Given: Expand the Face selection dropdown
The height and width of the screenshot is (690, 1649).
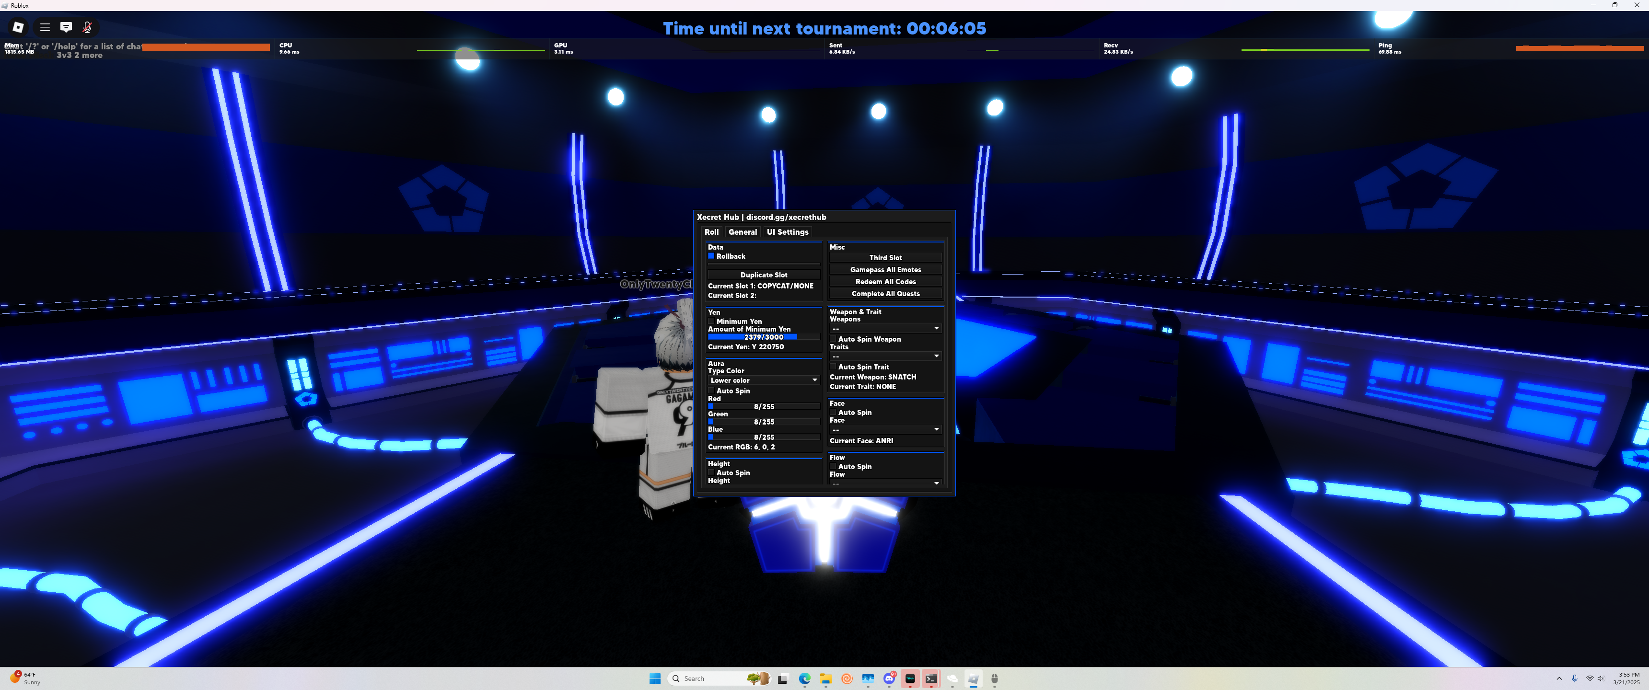Looking at the screenshot, I should [x=885, y=429].
